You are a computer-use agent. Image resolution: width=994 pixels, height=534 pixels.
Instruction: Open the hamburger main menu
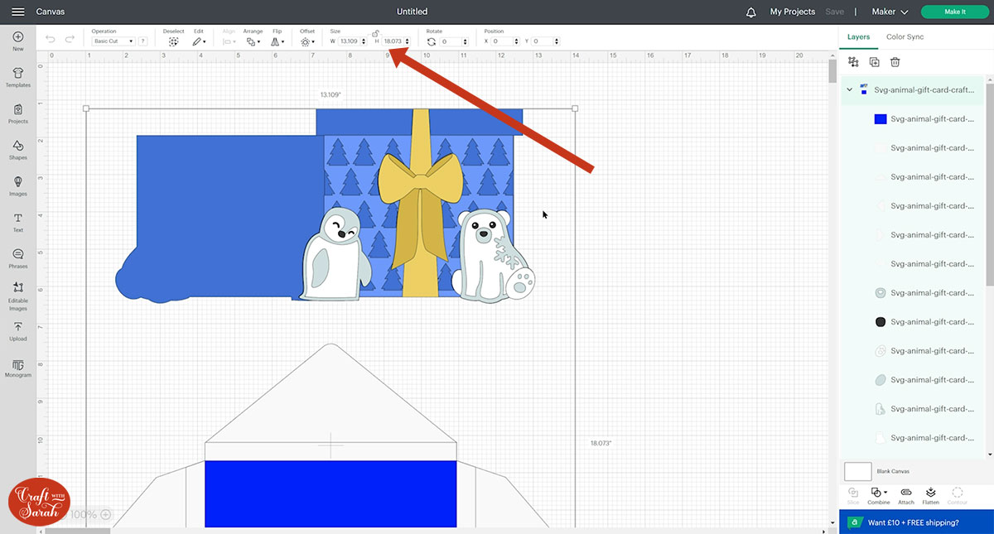tap(17, 12)
